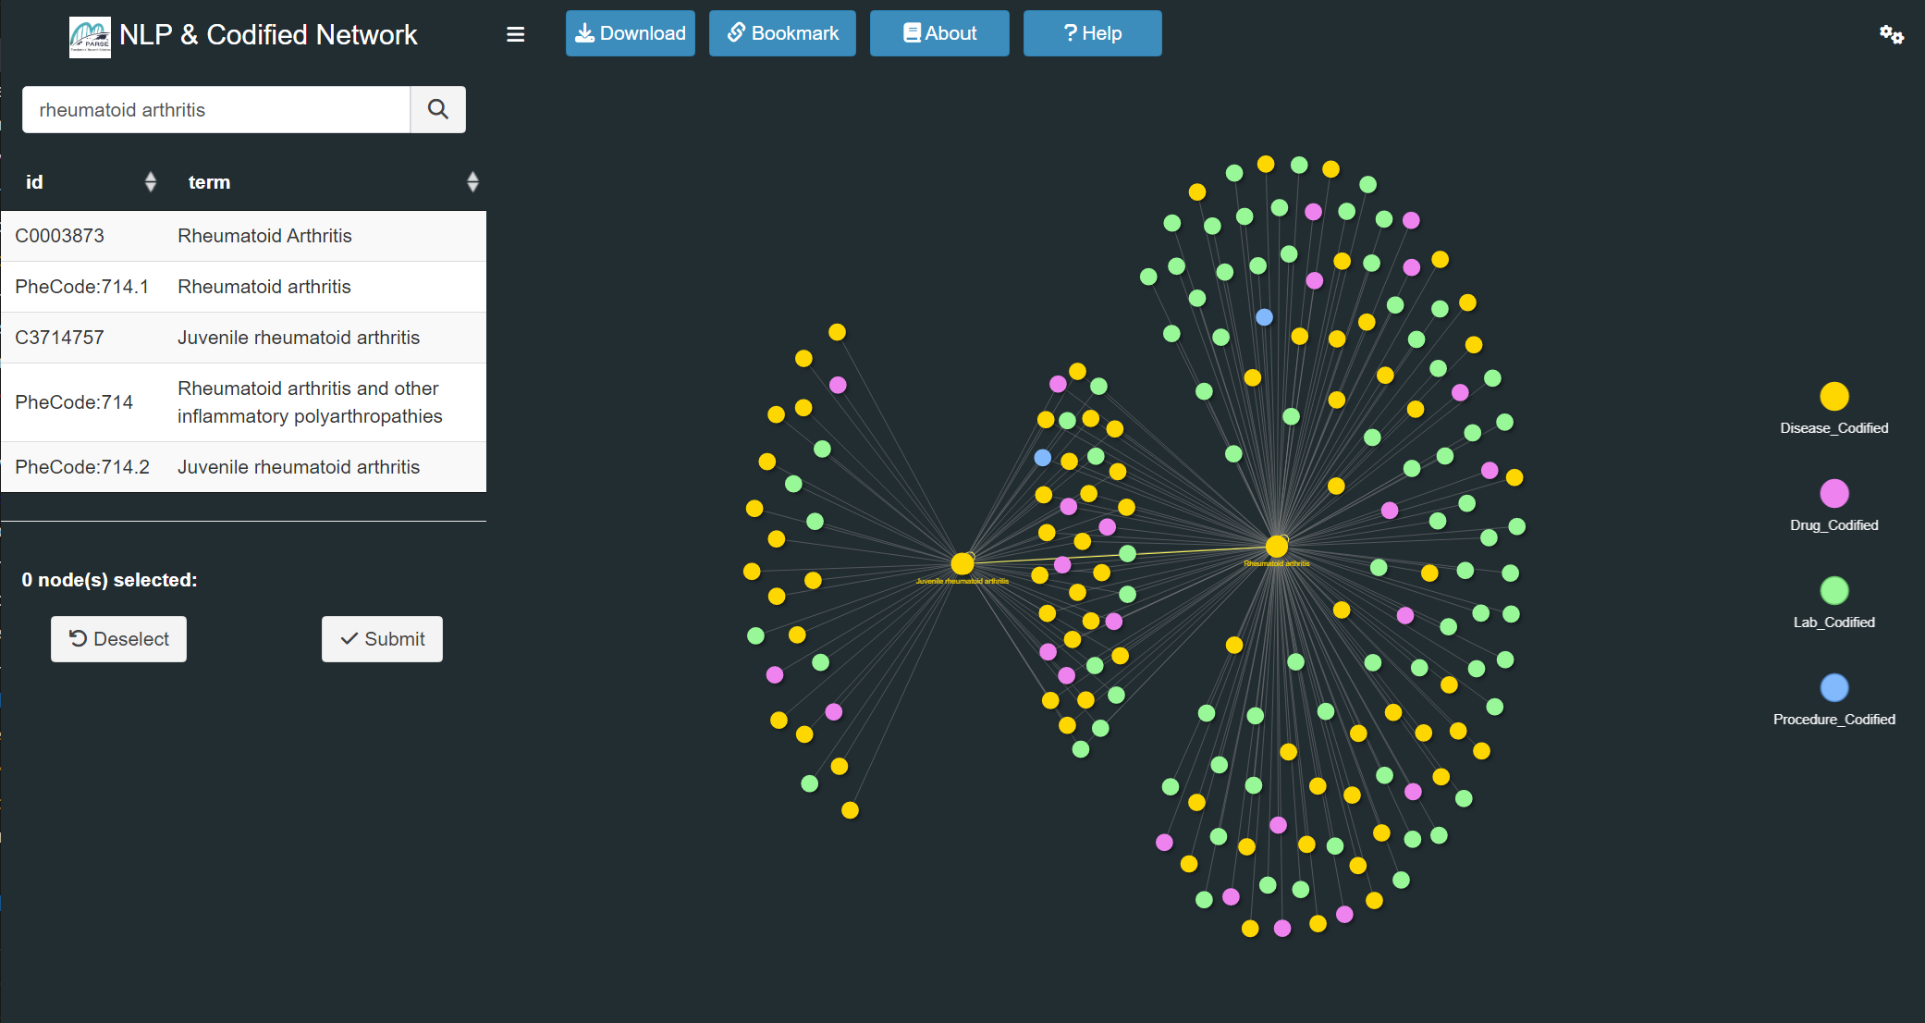Toggle Procedure_Codified legend circle
Screen dimensions: 1925x1023
(x=1833, y=688)
